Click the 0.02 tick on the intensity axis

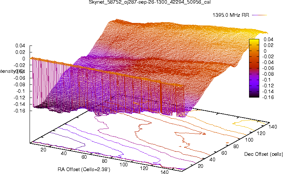20,52
